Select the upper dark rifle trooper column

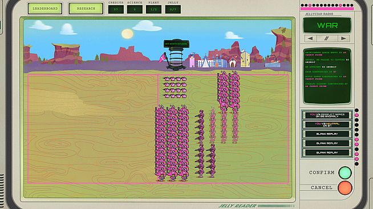tap(200, 126)
